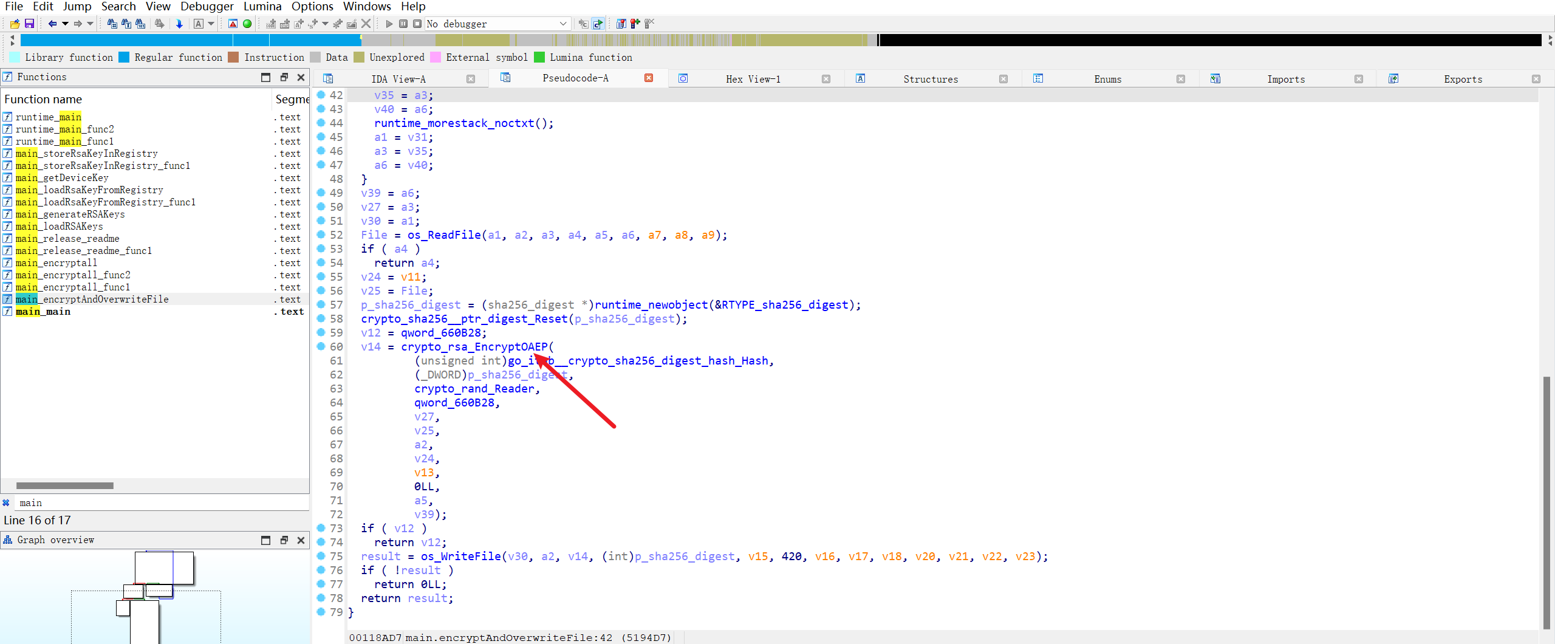The width and height of the screenshot is (1555, 644).
Task: Click the Save database floppy icon
Action: point(29,24)
